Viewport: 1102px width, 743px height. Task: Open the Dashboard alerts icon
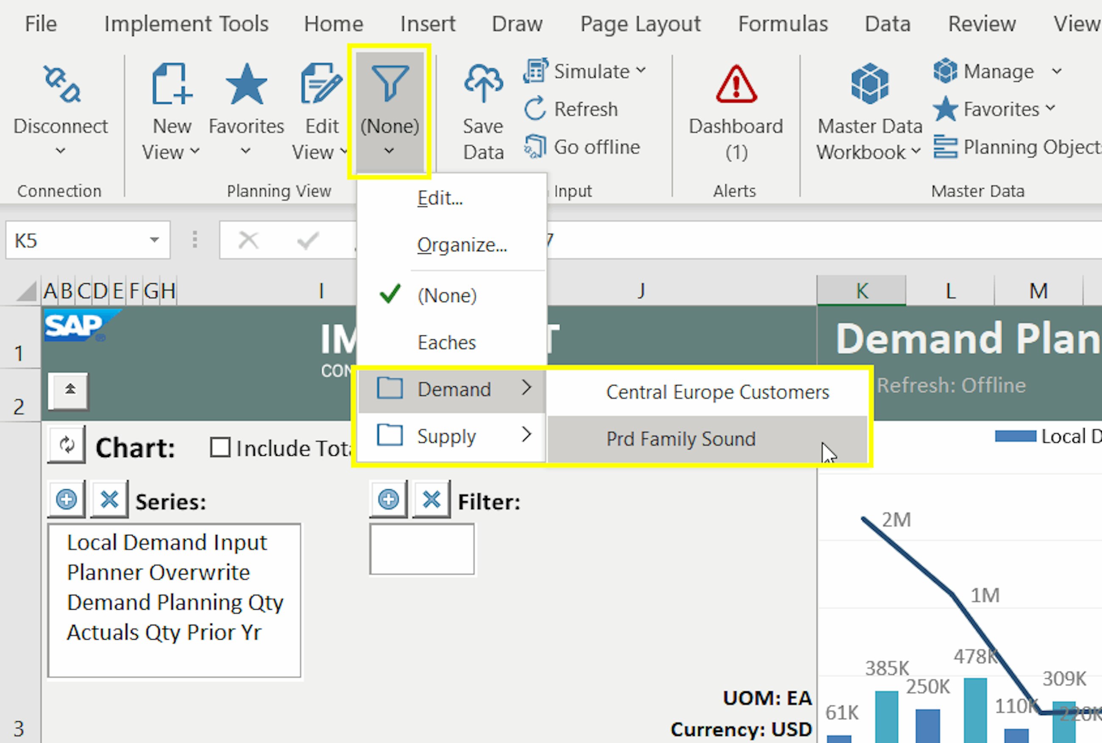736,84
